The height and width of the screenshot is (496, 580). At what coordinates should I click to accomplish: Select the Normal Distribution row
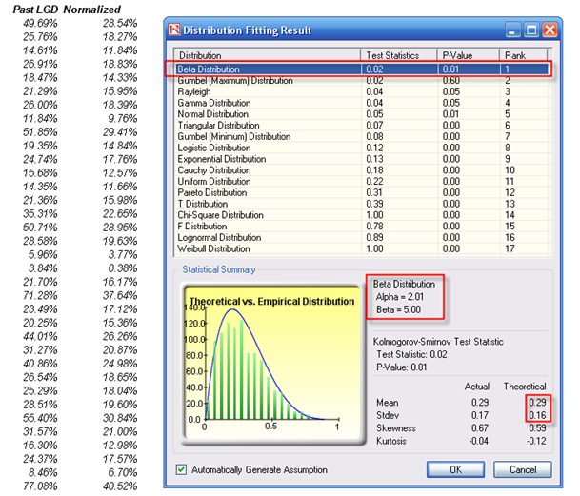[x=363, y=114]
